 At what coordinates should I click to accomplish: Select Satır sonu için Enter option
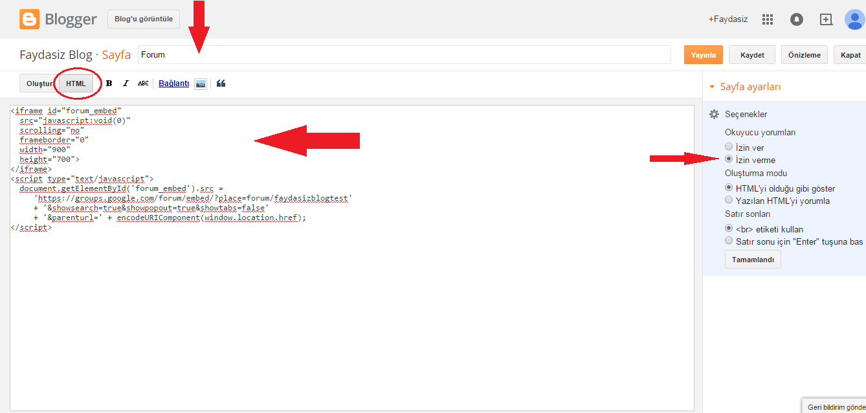(x=729, y=241)
